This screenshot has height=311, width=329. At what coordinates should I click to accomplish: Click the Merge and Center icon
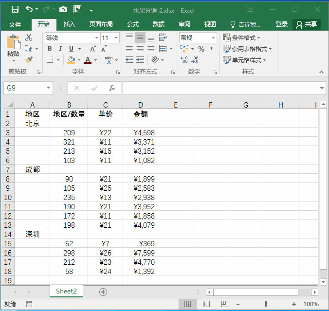click(x=163, y=49)
